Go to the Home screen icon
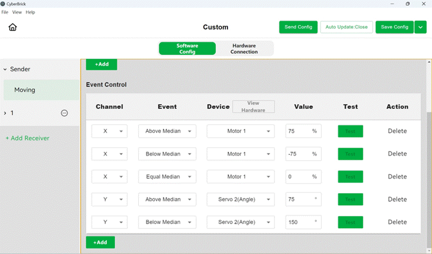Image resolution: width=432 pixels, height=254 pixels. point(13,27)
